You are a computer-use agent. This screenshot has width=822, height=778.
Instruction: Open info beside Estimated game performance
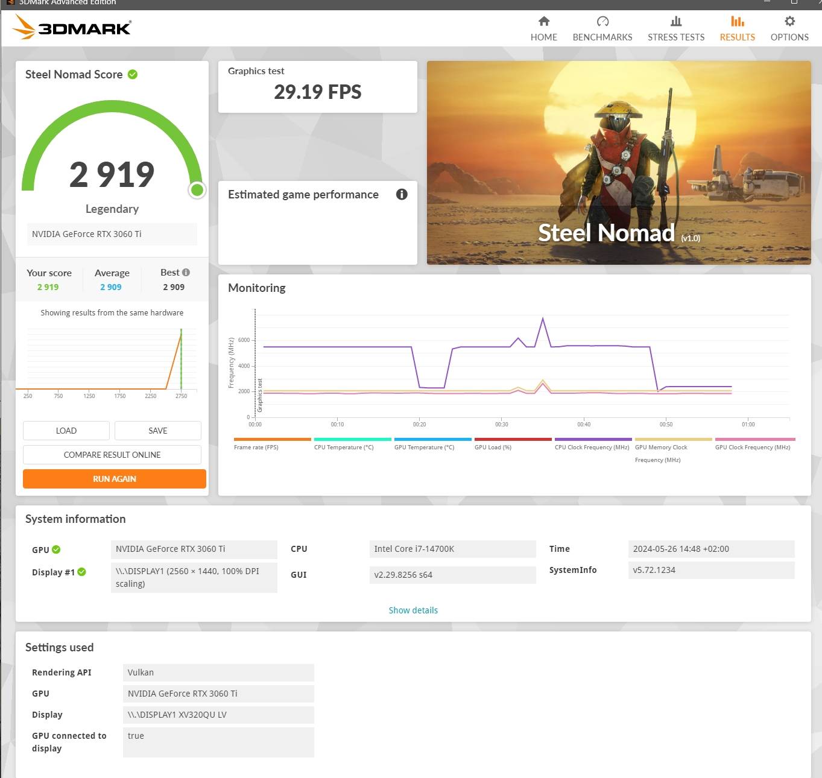402,194
